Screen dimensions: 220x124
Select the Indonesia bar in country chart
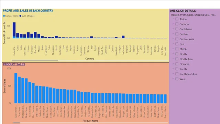(123, 37)
